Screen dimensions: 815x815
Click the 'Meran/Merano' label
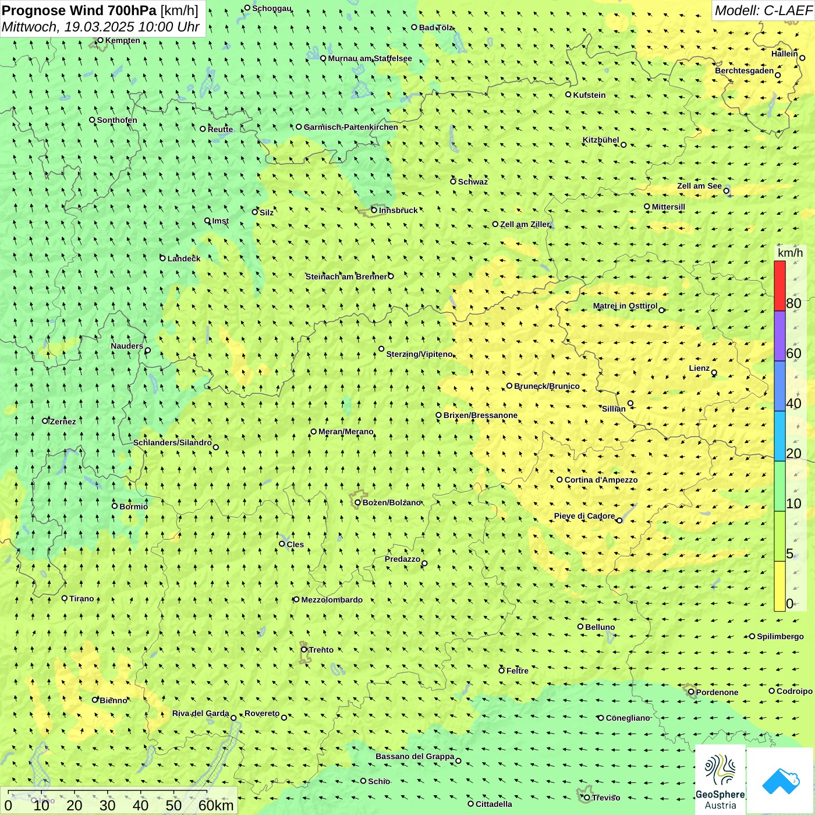point(346,431)
